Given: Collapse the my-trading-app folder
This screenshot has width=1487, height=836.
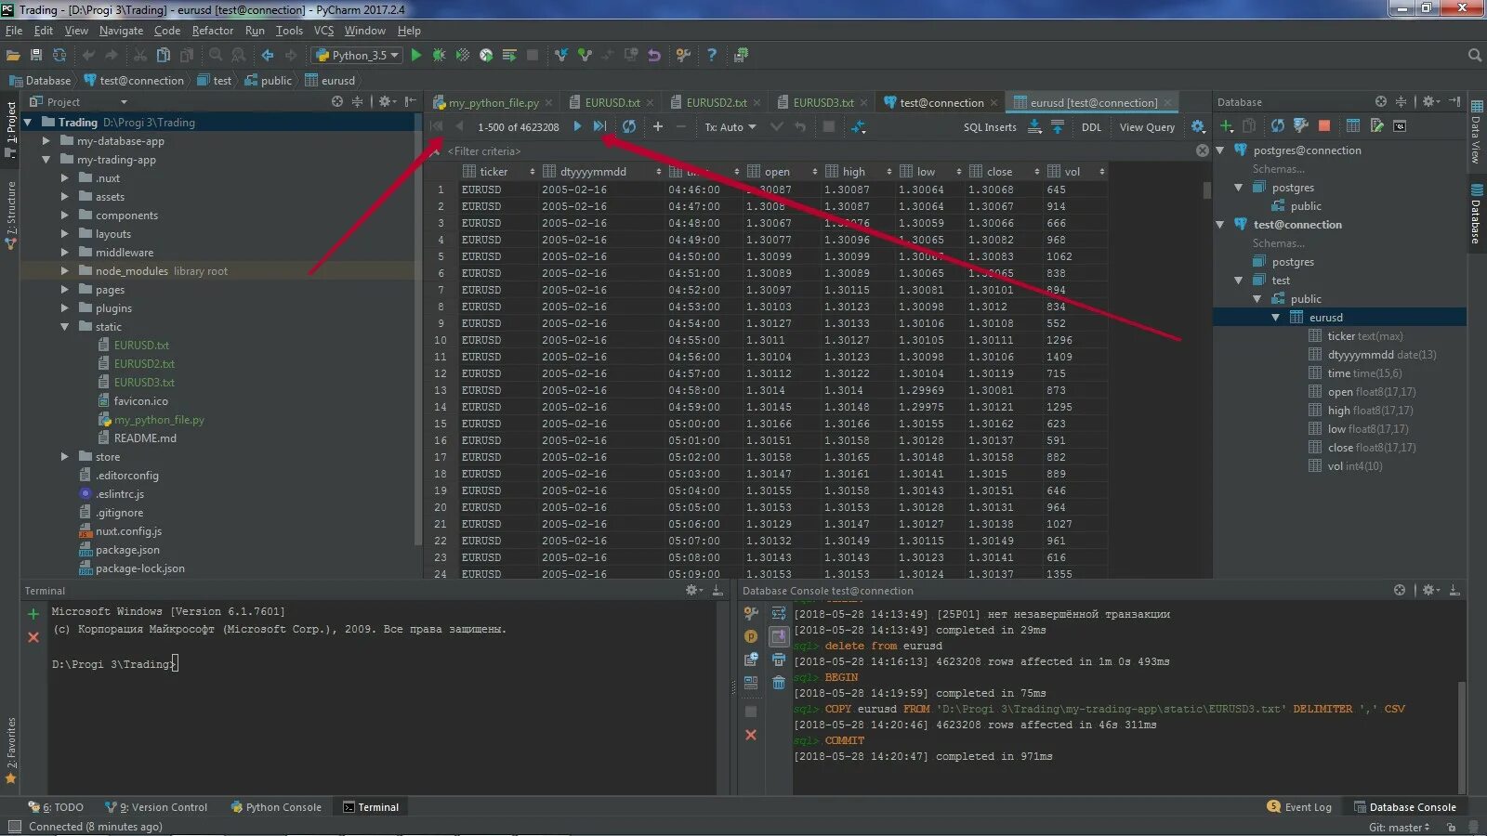Looking at the screenshot, I should coord(46,160).
